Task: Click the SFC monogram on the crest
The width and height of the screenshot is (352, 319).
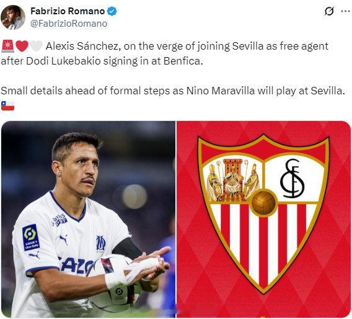Action: click(x=292, y=178)
